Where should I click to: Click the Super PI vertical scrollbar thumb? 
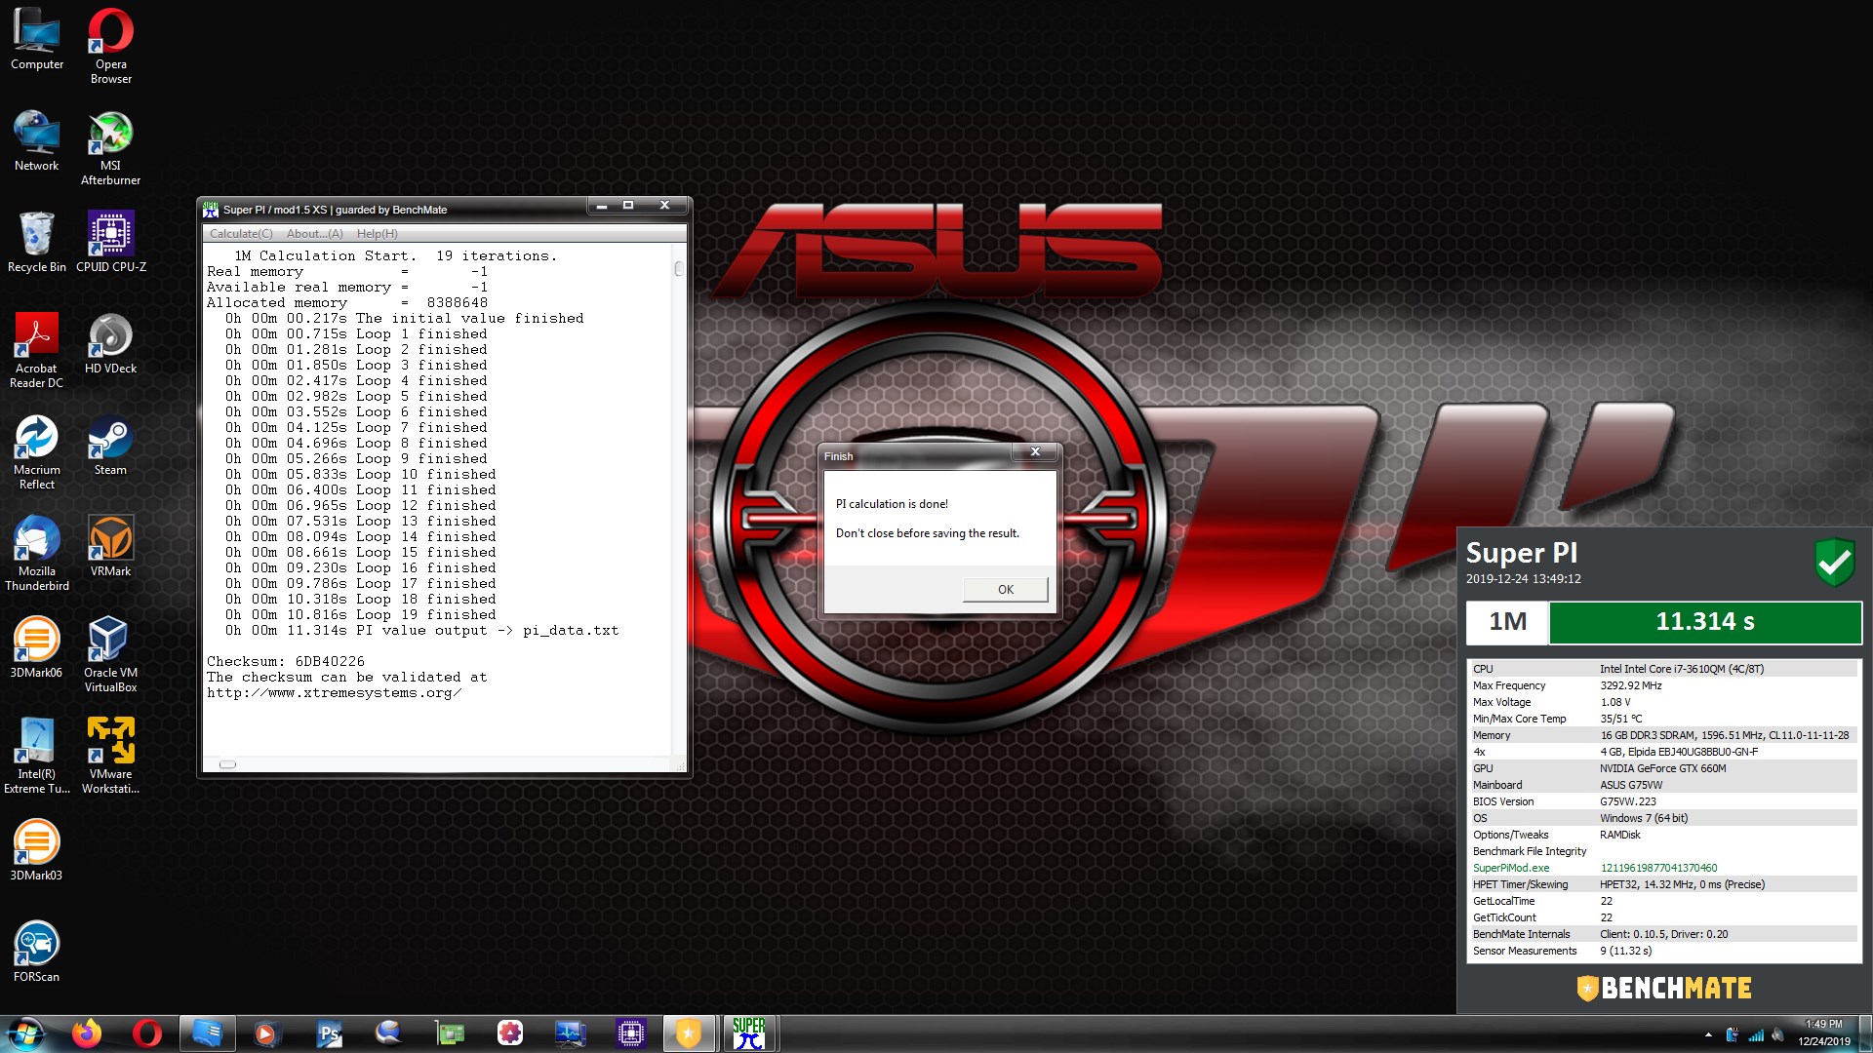coord(678,268)
